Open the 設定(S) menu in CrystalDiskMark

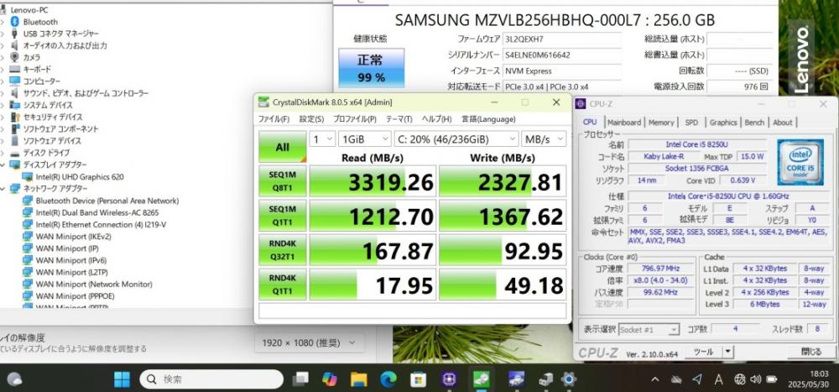coord(311,119)
